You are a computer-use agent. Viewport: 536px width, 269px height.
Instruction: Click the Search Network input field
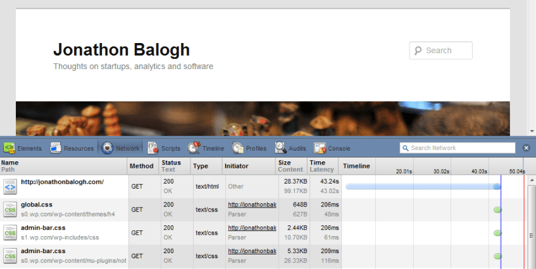(x=458, y=148)
